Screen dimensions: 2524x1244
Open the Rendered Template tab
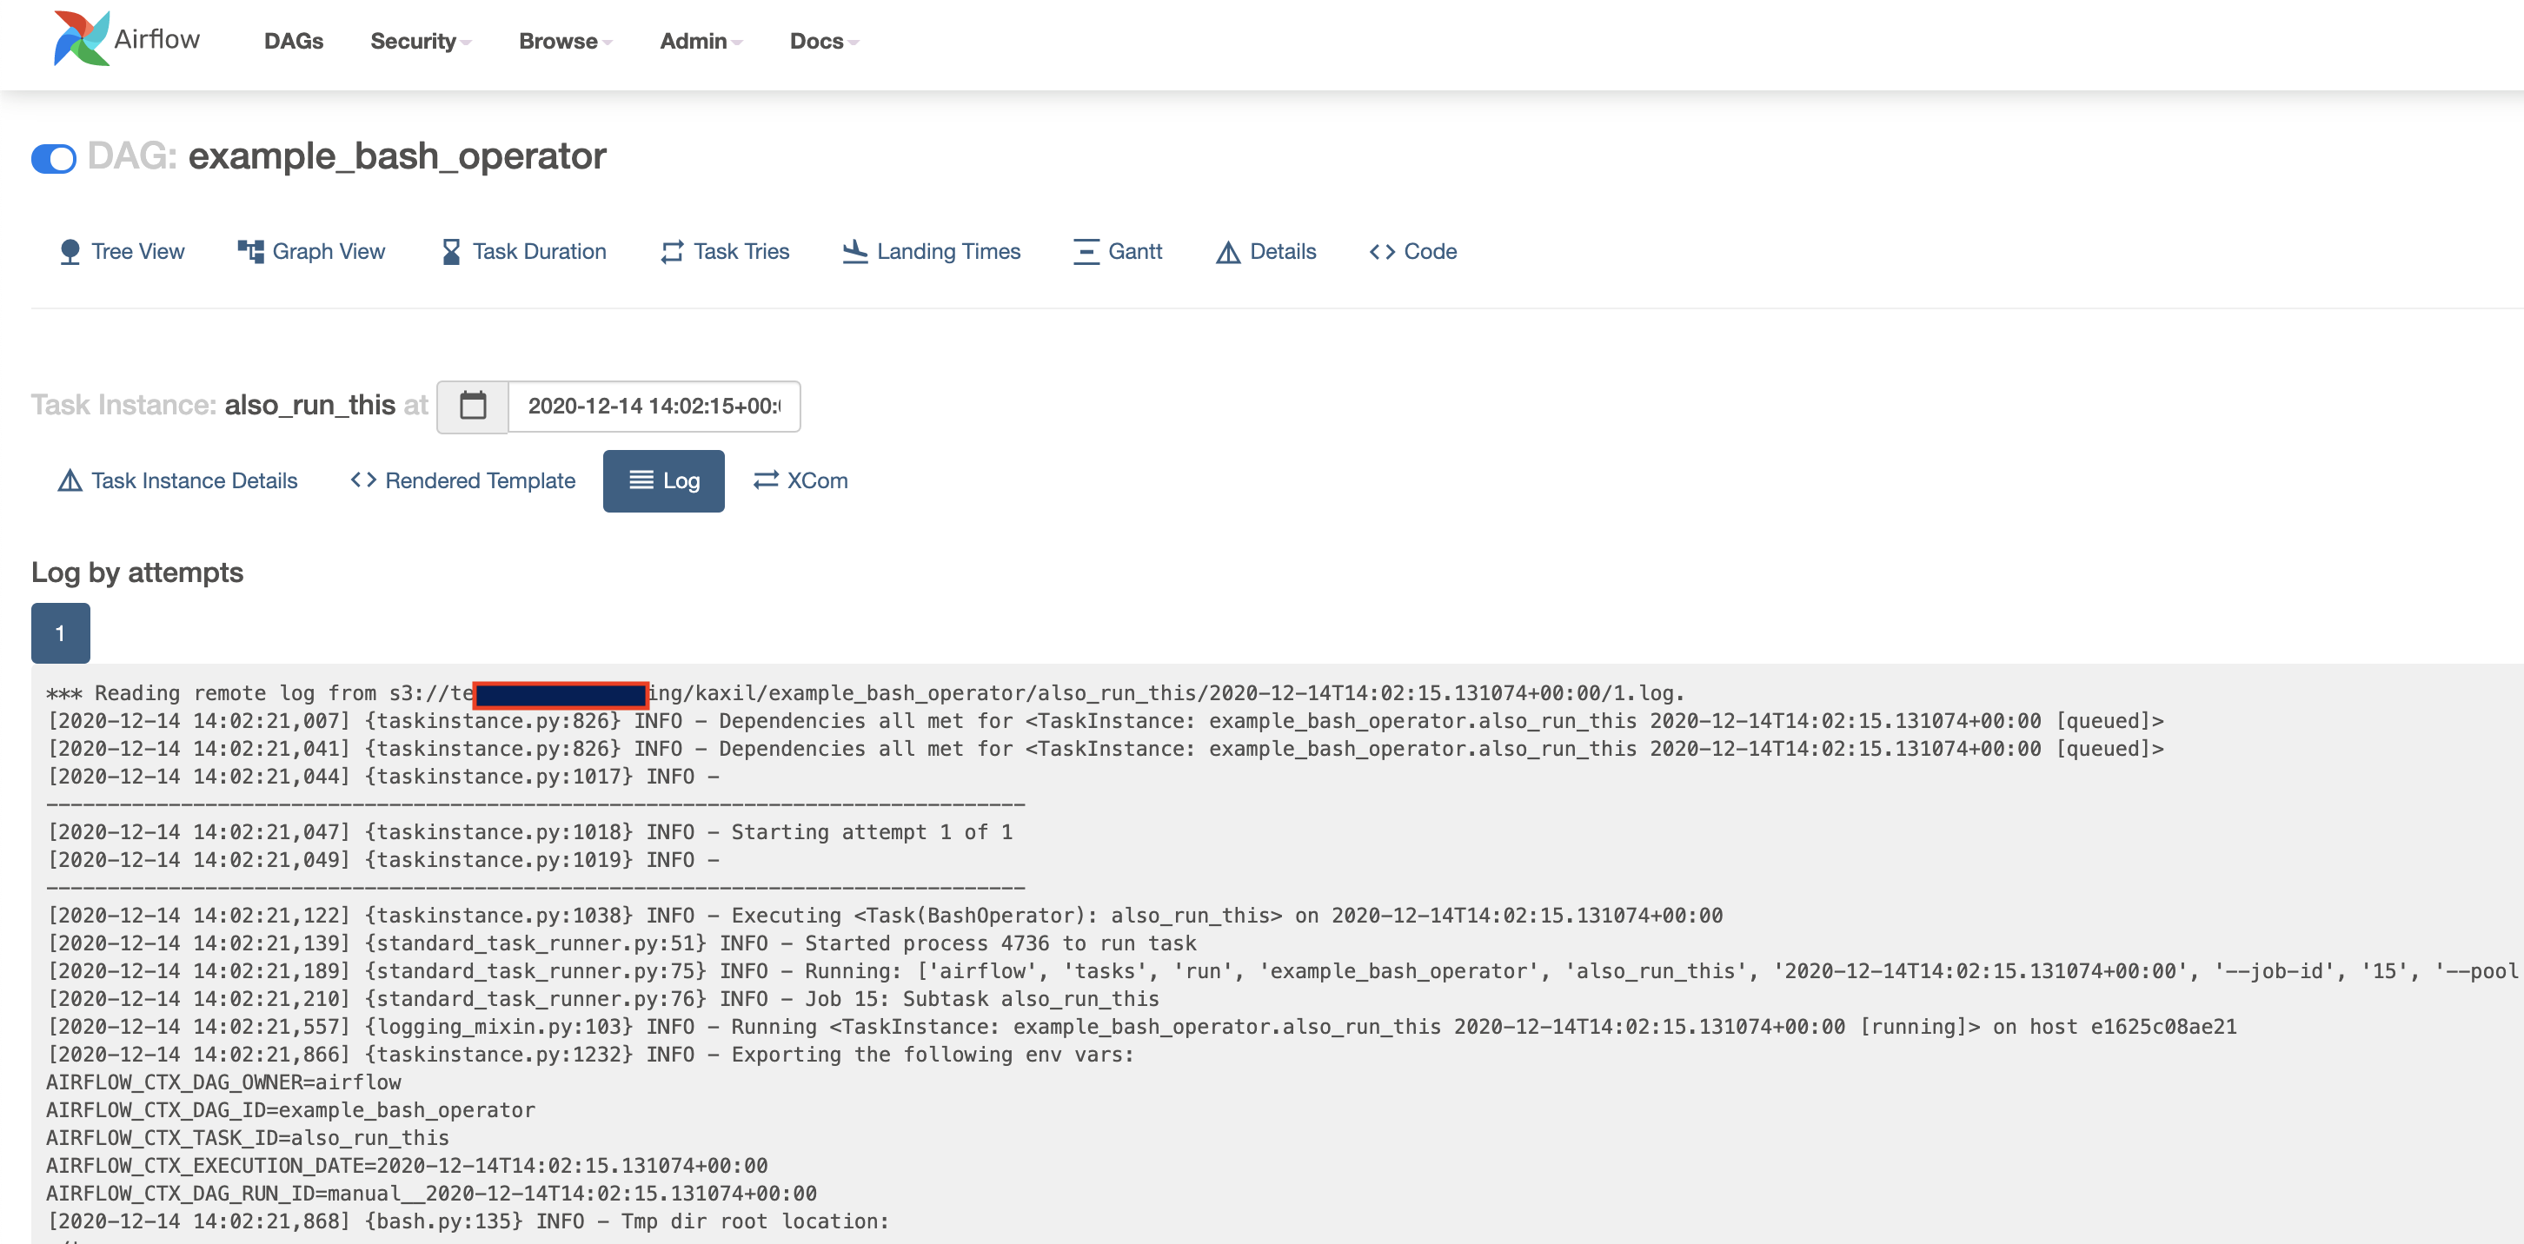[x=463, y=481]
